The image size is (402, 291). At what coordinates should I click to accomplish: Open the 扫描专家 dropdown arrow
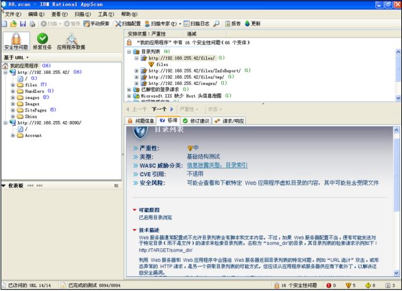tap(180, 24)
